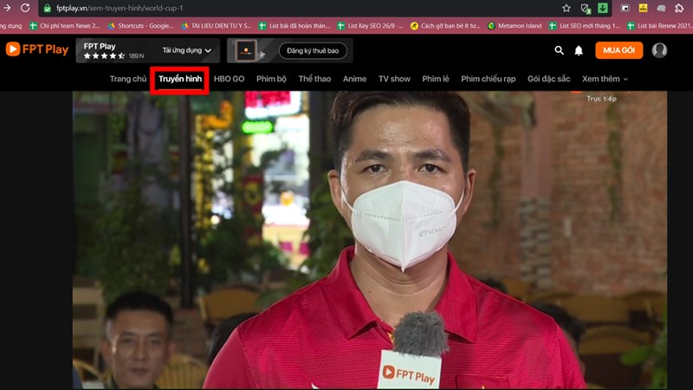Click the MUA GÓI button
693x390 pixels.
(619, 50)
